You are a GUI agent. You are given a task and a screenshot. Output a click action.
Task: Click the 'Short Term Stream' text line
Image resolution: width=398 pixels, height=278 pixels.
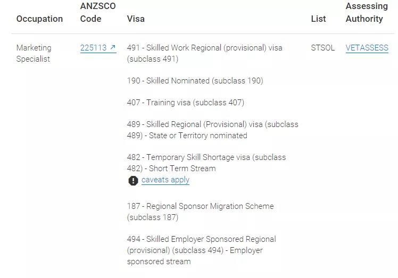(182, 169)
